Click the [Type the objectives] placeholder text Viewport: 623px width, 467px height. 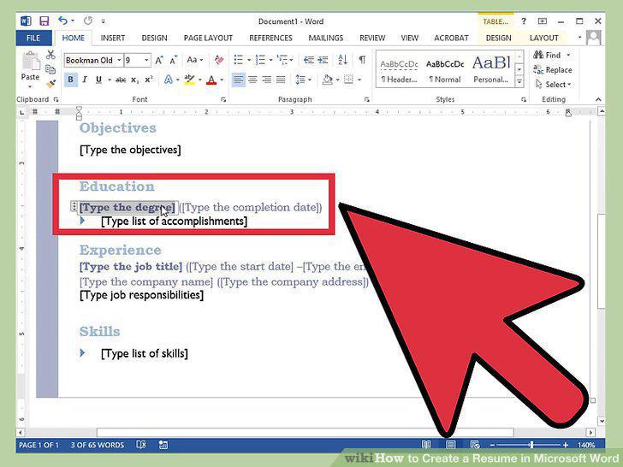[x=130, y=150]
